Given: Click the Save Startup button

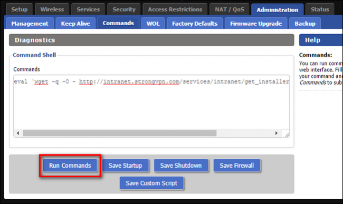Looking at the screenshot, I should pyautogui.click(x=126, y=166).
